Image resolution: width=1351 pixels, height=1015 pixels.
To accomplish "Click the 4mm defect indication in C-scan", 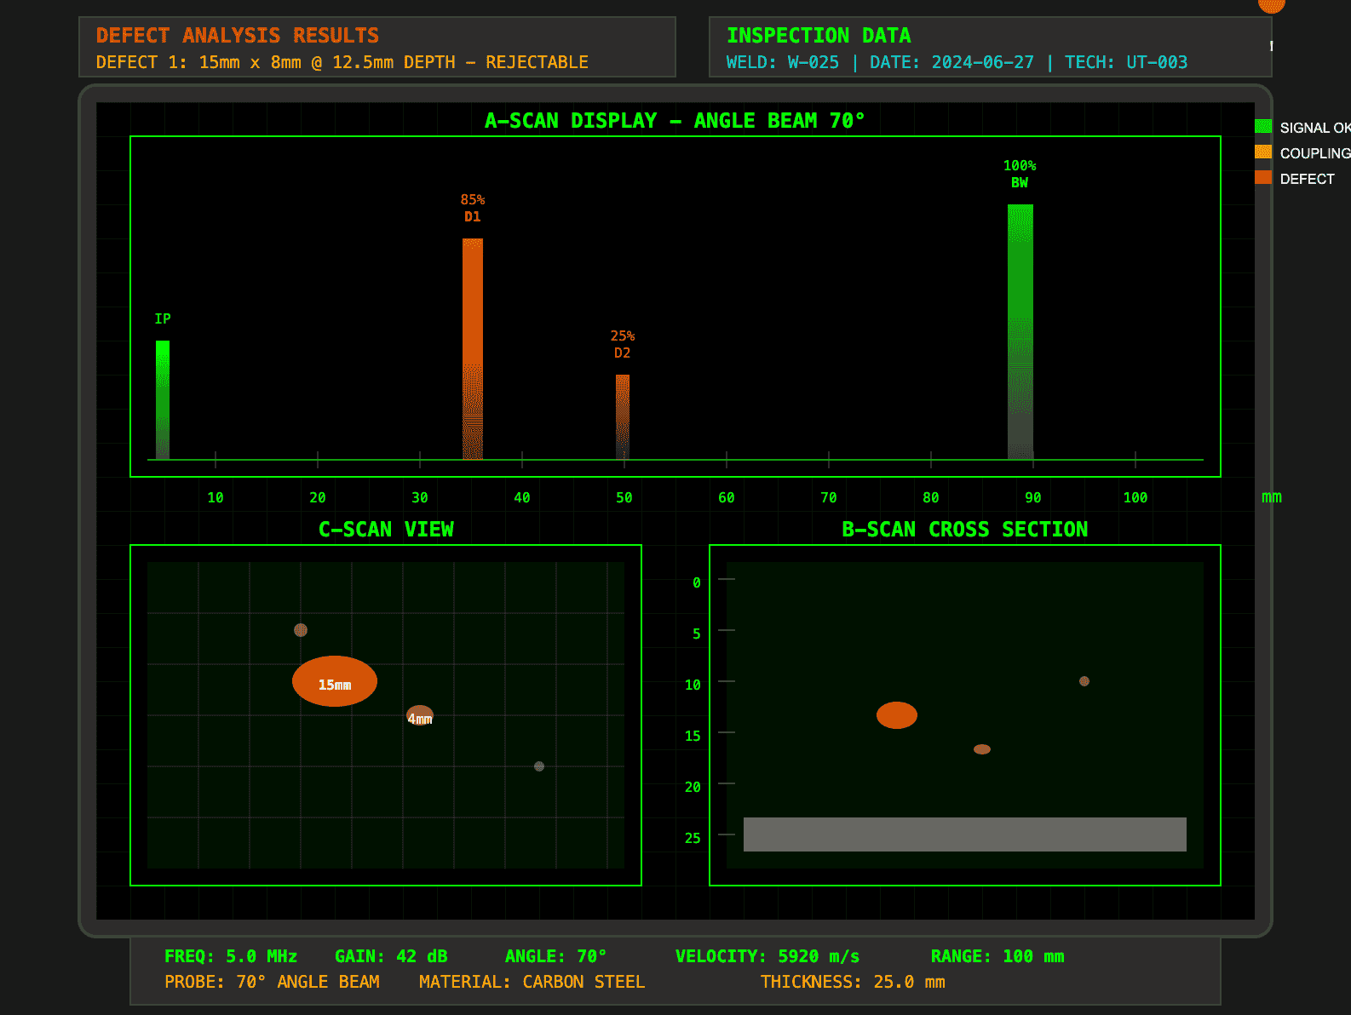I will (420, 715).
